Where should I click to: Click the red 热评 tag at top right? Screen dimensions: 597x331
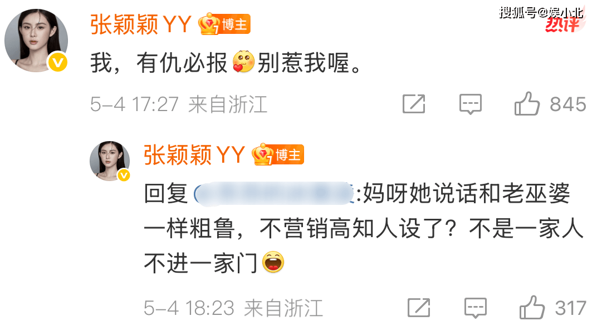click(x=562, y=24)
